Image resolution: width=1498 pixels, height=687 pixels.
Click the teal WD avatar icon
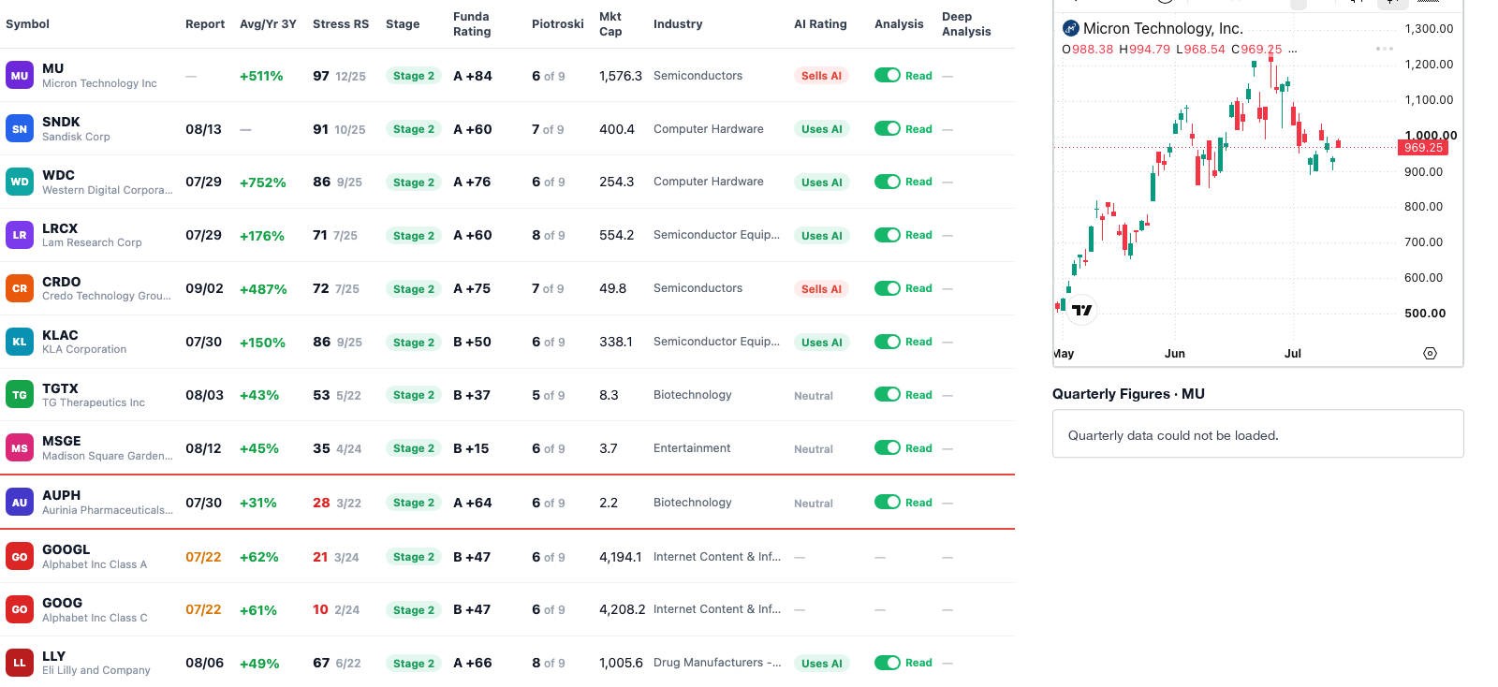click(20, 182)
